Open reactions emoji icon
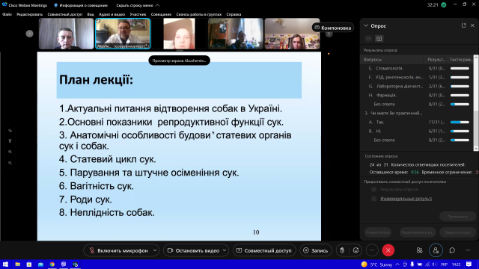The image size is (479, 269). pyautogui.click(x=356, y=250)
